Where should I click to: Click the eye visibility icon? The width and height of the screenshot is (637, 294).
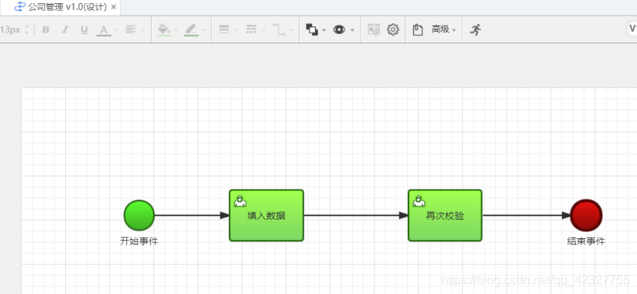(x=339, y=29)
